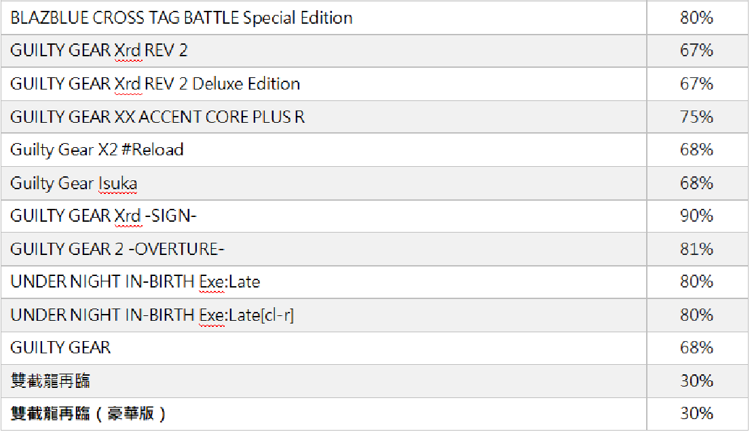Image resolution: width=752 pixels, height=434 pixels.
Task: Click GUILTY GEAR 2 -OVERTURE- title
Action: 117,250
